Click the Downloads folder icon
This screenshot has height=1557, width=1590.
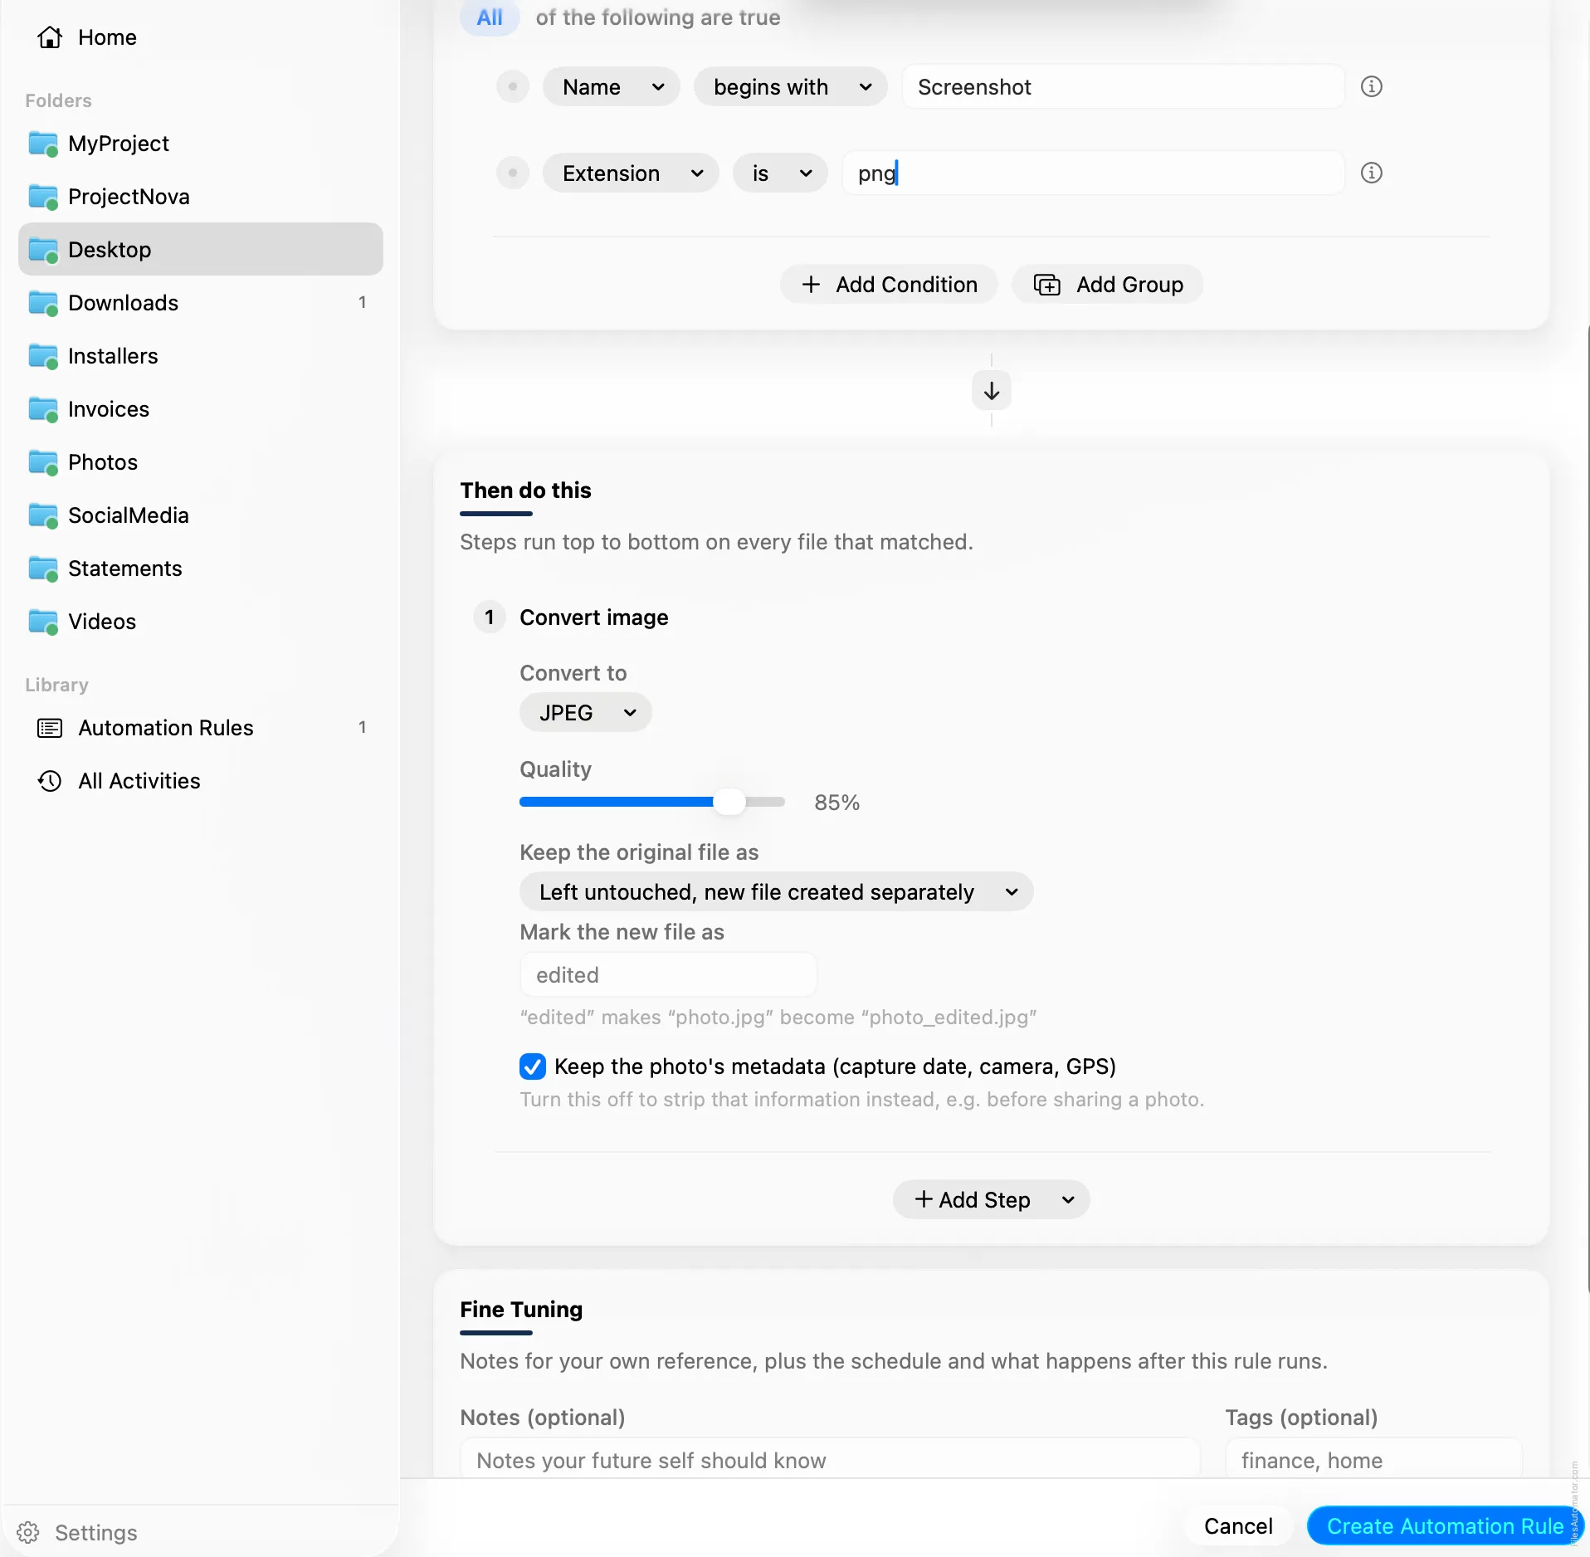click(43, 303)
